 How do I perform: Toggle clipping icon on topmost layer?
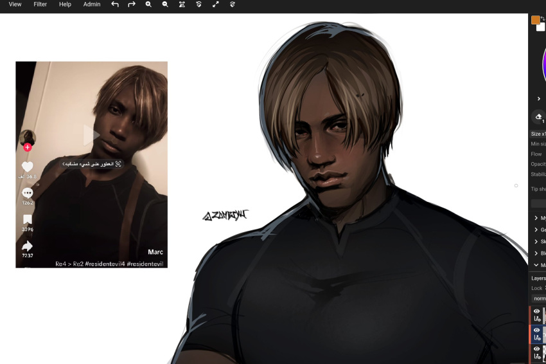point(537,319)
